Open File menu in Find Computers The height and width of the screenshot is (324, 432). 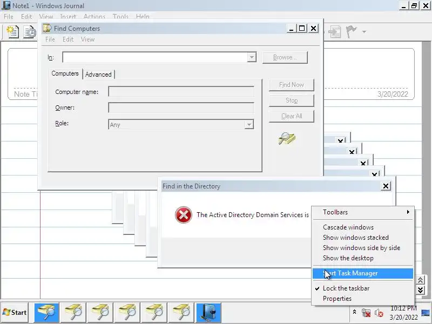coord(50,39)
